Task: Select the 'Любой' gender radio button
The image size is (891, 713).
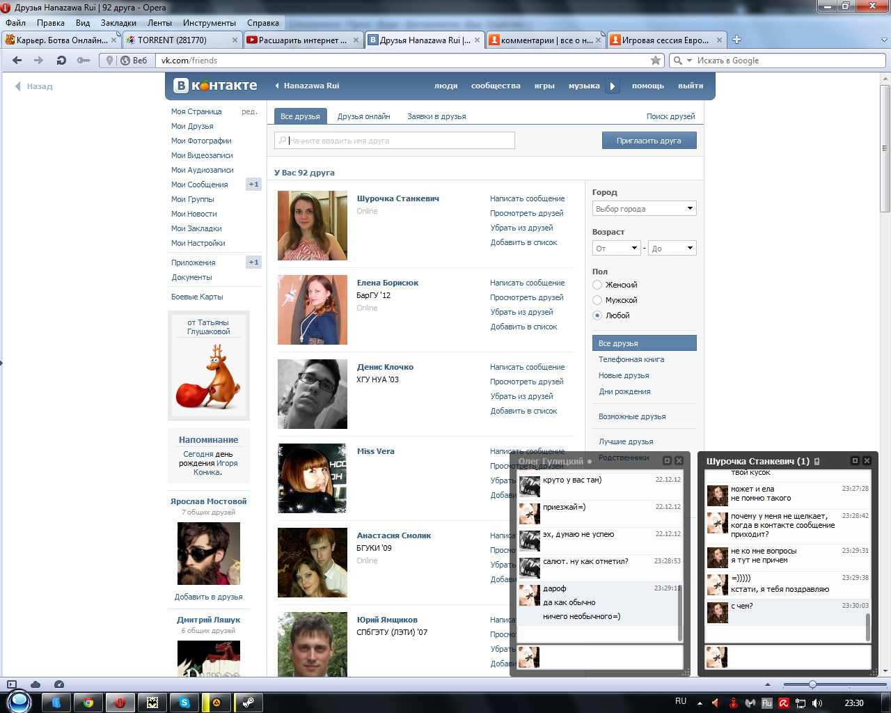Action: pos(597,315)
